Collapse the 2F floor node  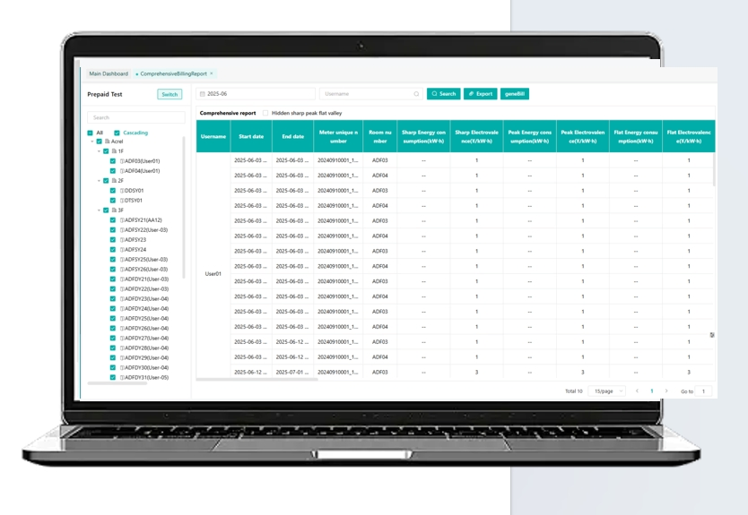pos(100,181)
